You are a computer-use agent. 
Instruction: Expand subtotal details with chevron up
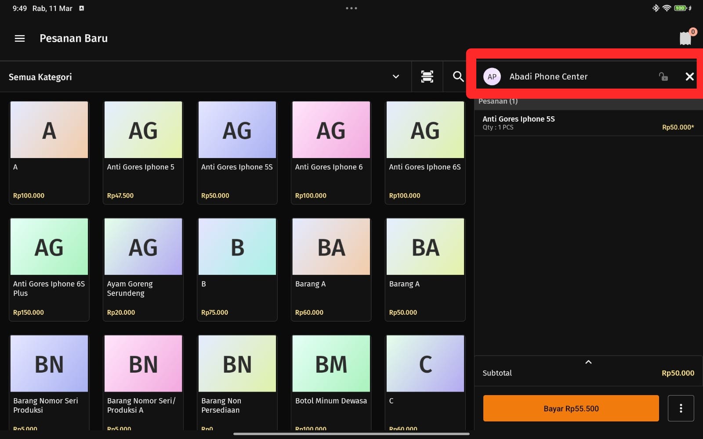pos(588,362)
